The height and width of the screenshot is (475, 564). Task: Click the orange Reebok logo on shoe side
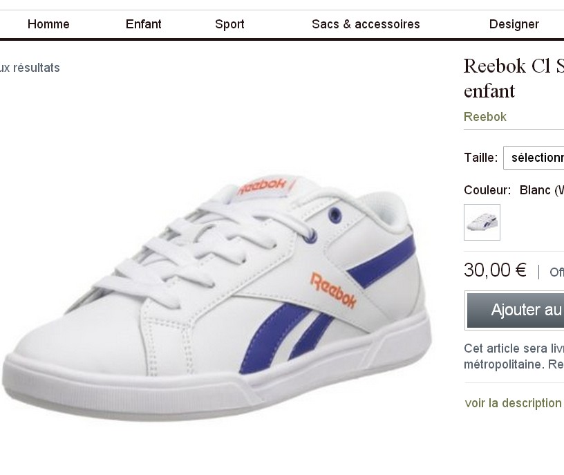coord(334,290)
